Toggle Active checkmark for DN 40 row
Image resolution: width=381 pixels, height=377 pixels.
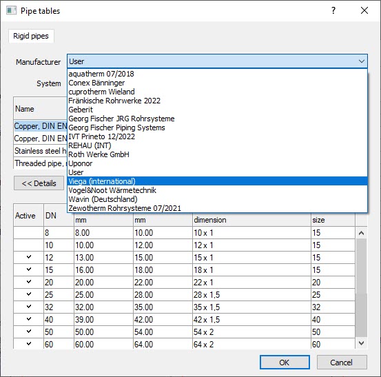[29, 319]
